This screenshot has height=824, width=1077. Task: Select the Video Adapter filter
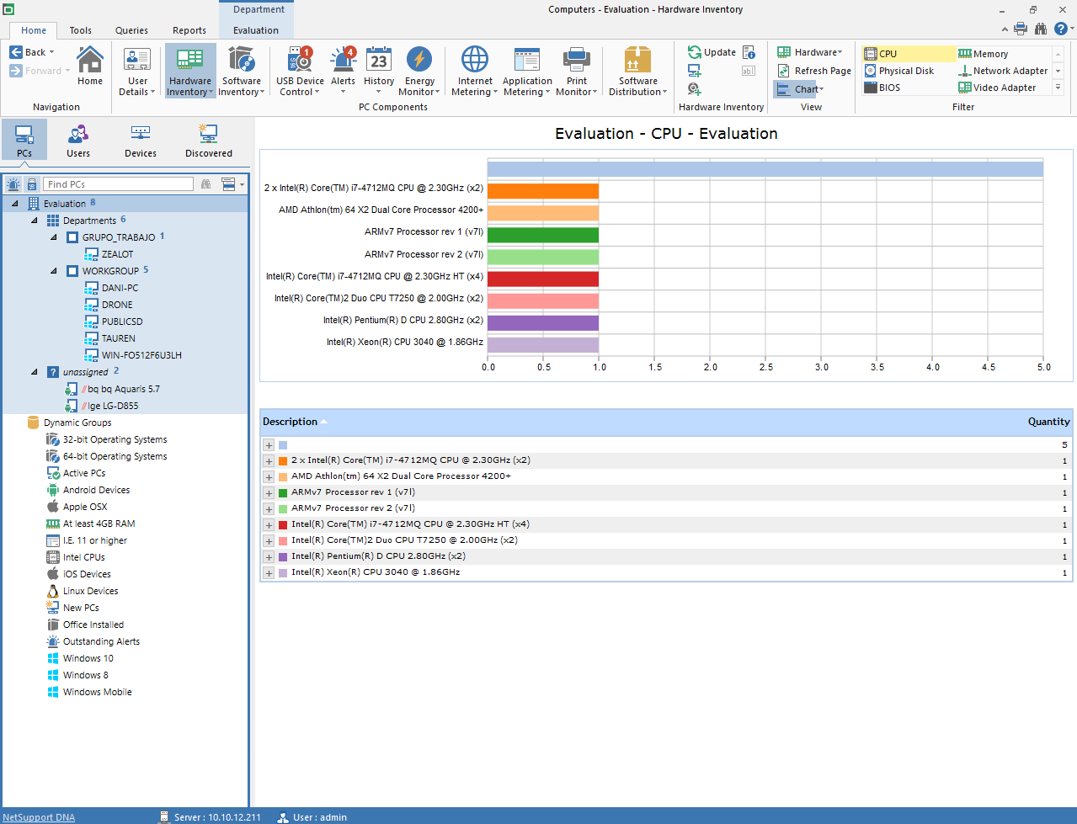(997, 88)
